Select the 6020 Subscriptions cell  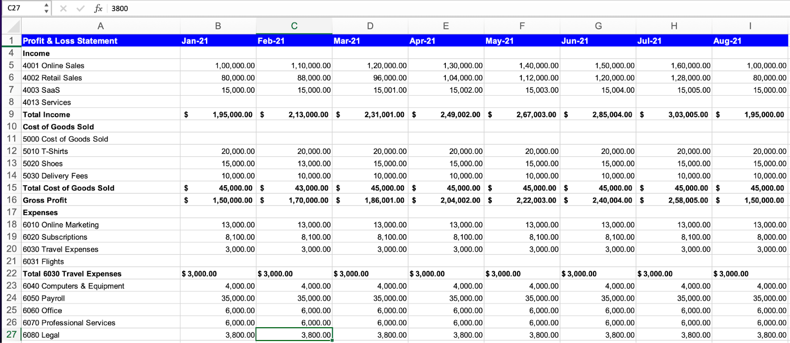(101, 237)
